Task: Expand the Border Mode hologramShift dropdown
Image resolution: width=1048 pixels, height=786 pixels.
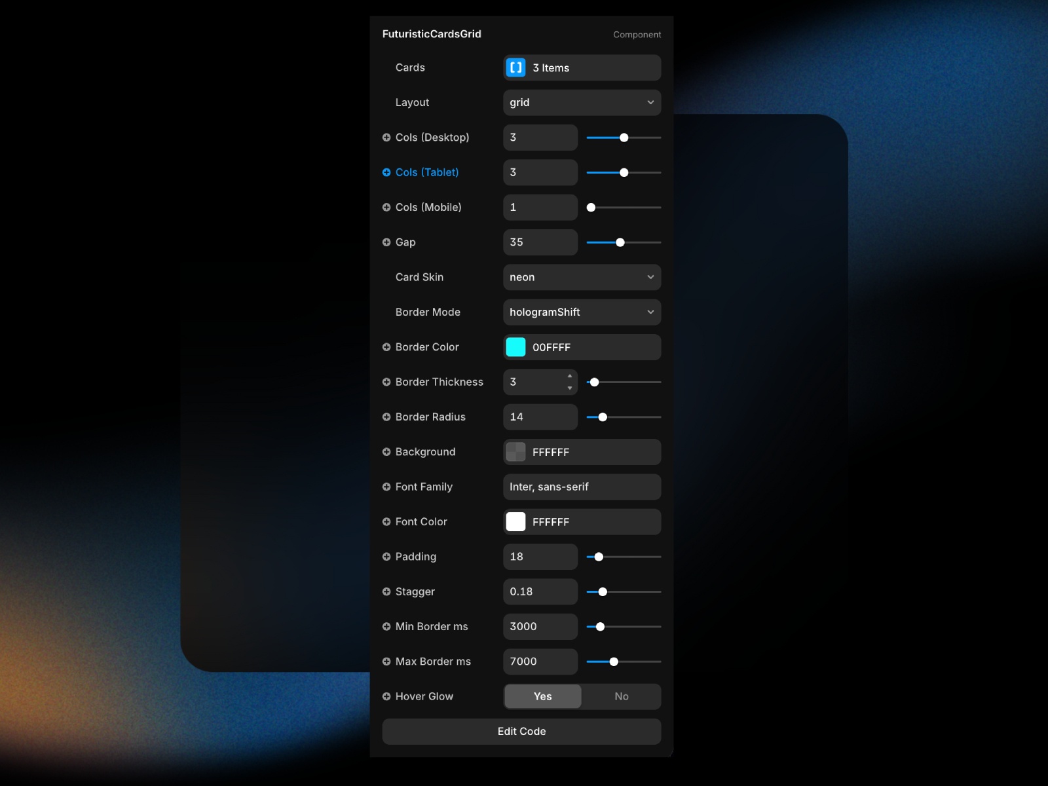Action: (582, 312)
